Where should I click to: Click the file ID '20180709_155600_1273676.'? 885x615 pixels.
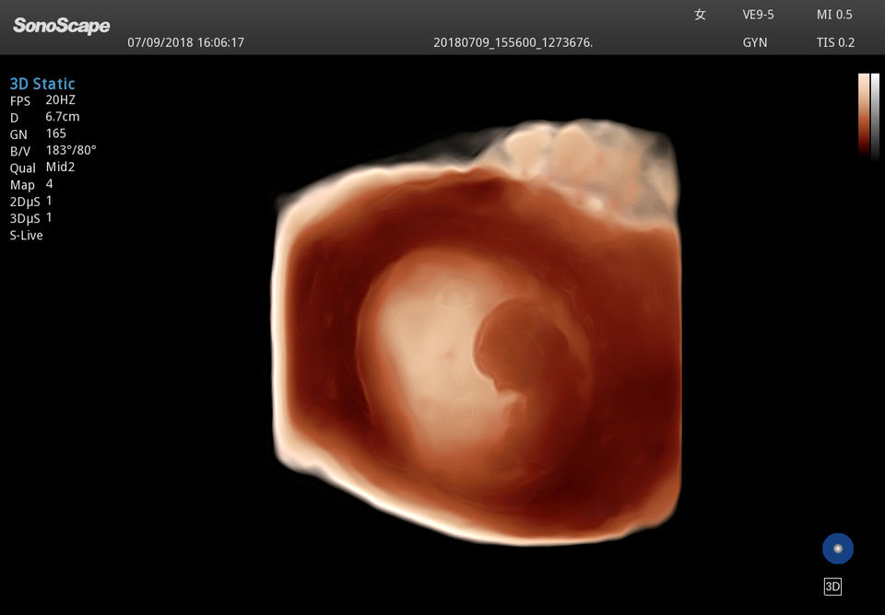point(513,43)
